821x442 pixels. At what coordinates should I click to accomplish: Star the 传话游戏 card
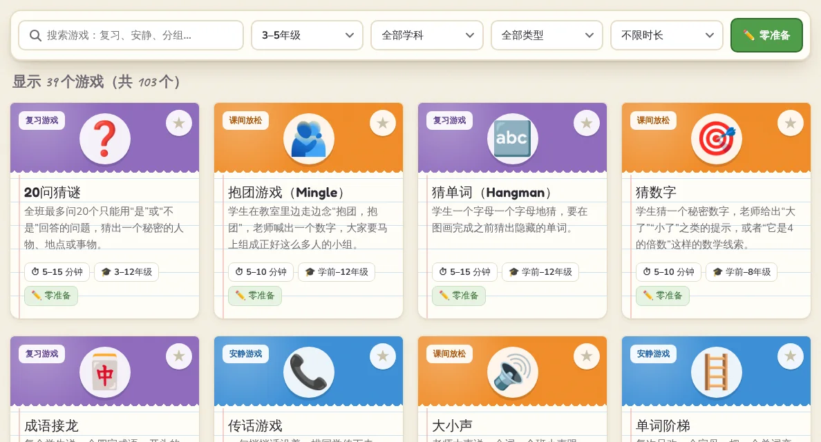coord(383,357)
